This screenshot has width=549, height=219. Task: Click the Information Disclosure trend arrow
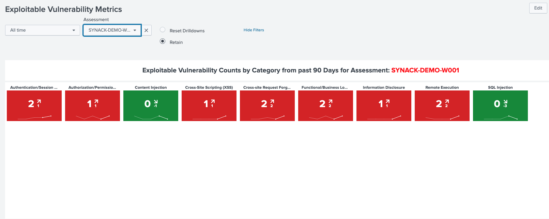(387, 101)
